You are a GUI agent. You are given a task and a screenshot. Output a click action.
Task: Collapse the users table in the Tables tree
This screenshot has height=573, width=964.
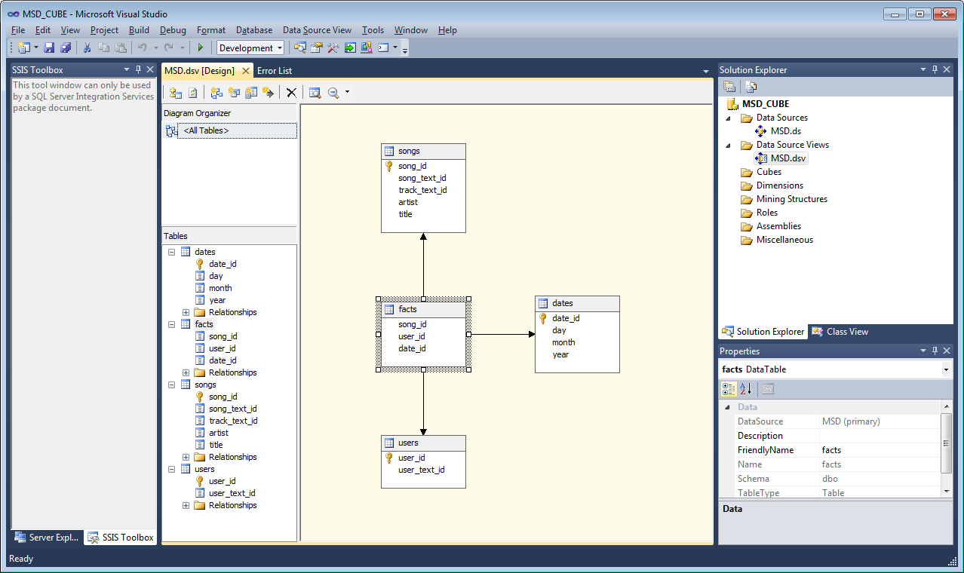coord(172,469)
